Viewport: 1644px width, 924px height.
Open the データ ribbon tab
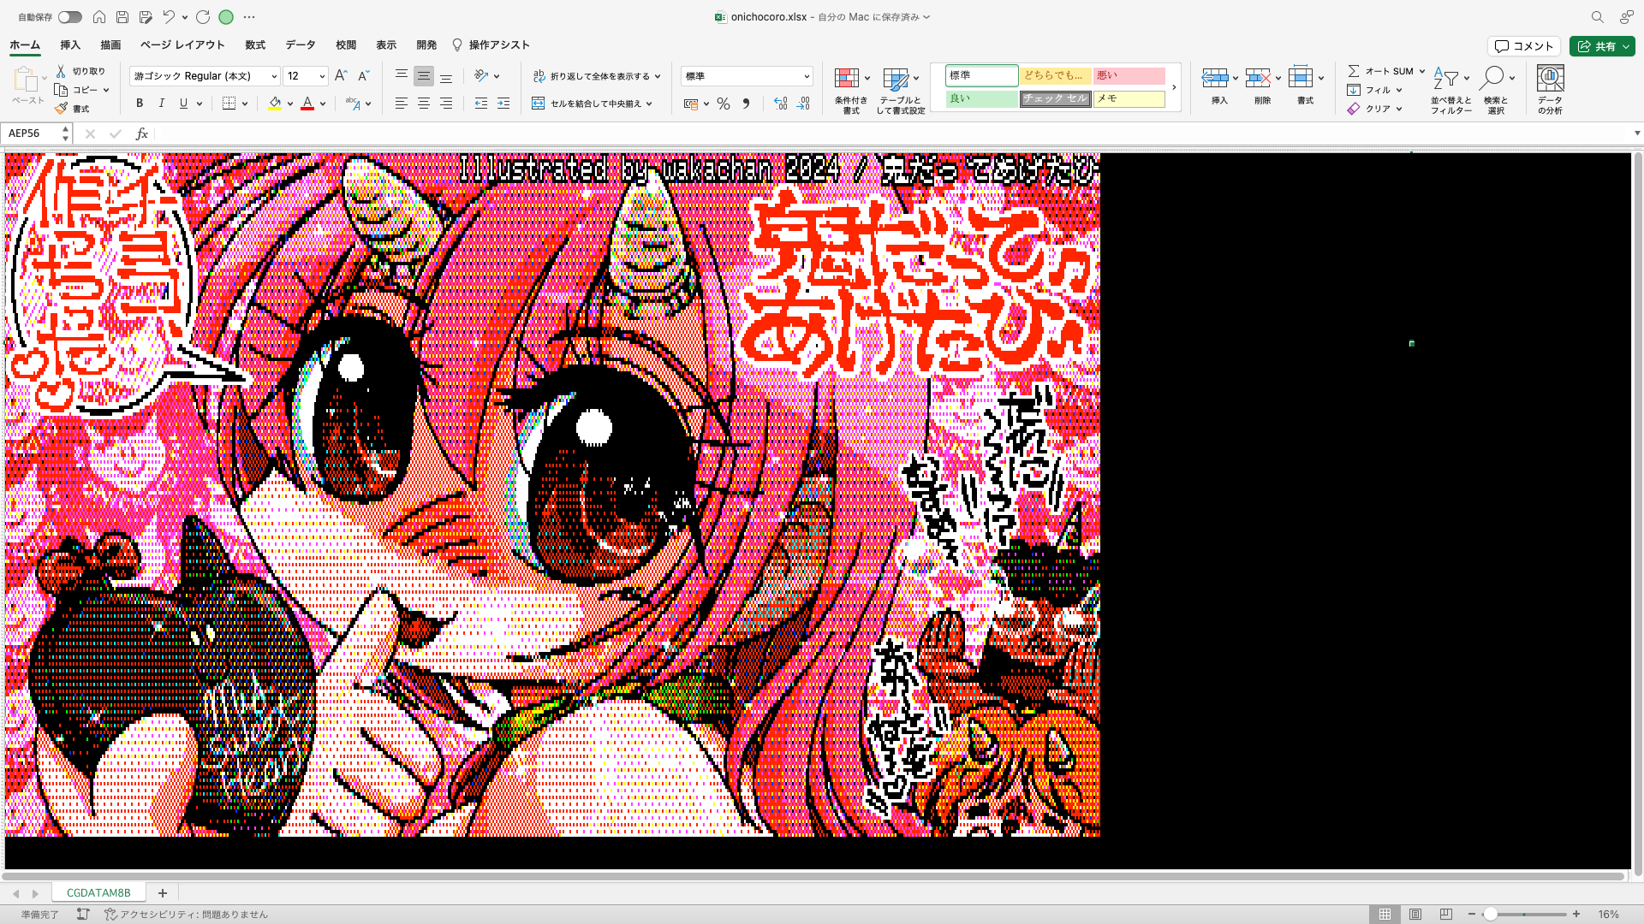(x=301, y=44)
